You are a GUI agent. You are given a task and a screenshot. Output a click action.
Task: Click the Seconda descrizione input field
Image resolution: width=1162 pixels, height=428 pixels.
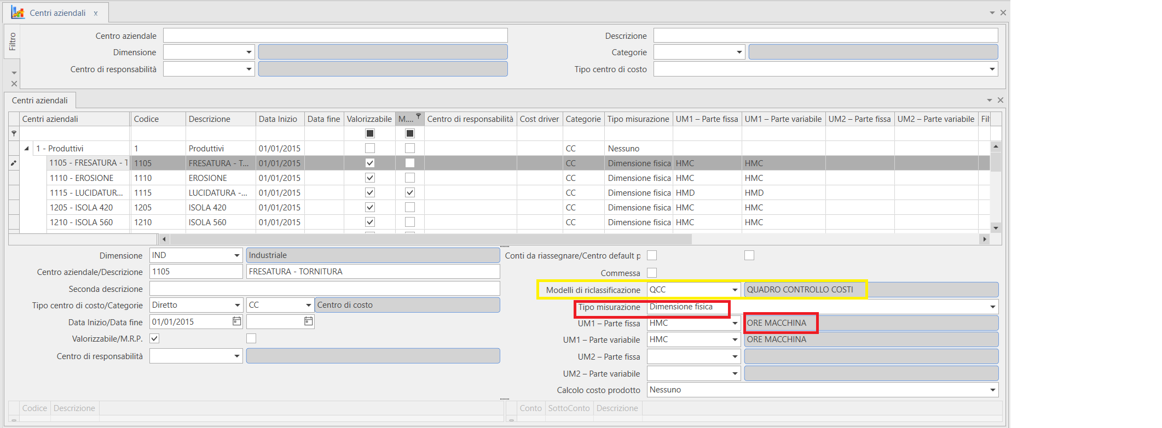pos(325,289)
